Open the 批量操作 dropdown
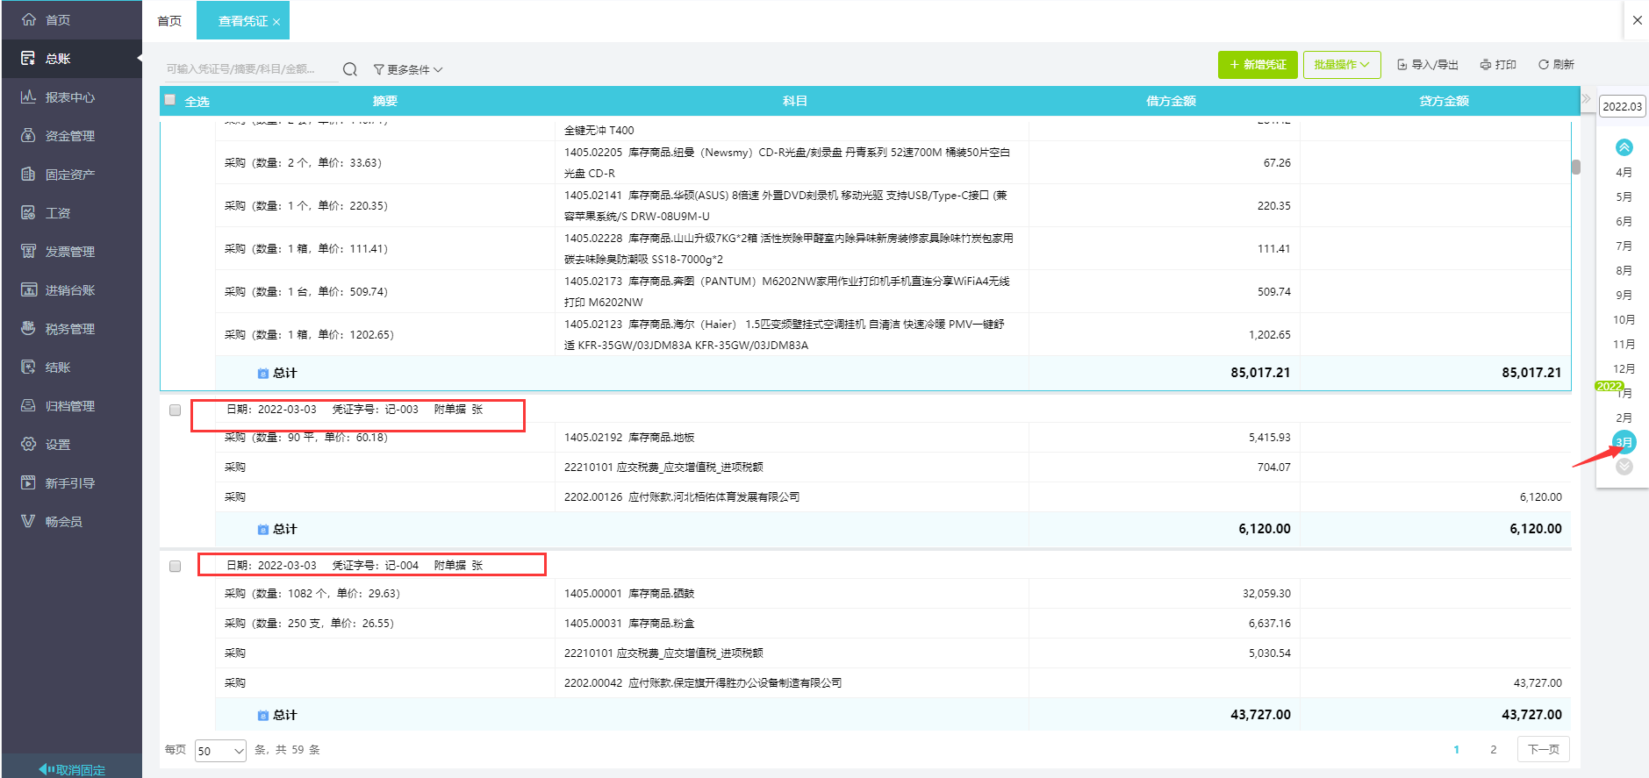 [x=1341, y=65]
